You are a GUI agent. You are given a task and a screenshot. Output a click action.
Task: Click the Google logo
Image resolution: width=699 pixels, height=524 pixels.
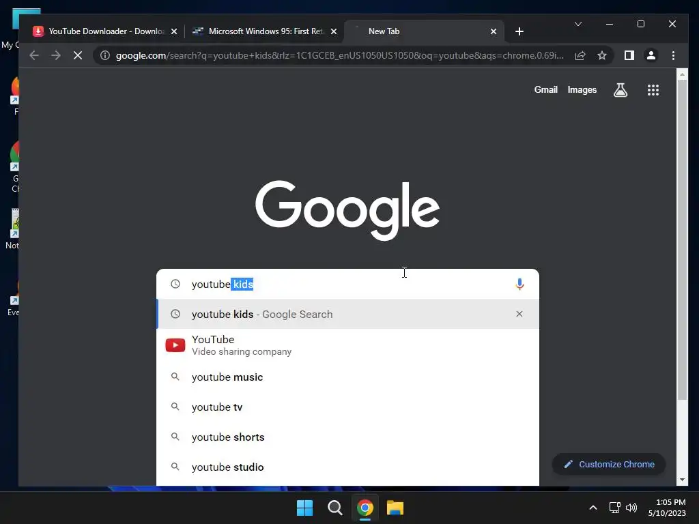pos(347,210)
